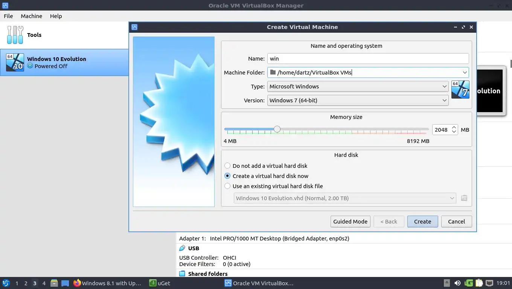Viewport: 512px width, 289px height.
Task: Increase memory size with the stepper up arrow
Action: [454, 128]
